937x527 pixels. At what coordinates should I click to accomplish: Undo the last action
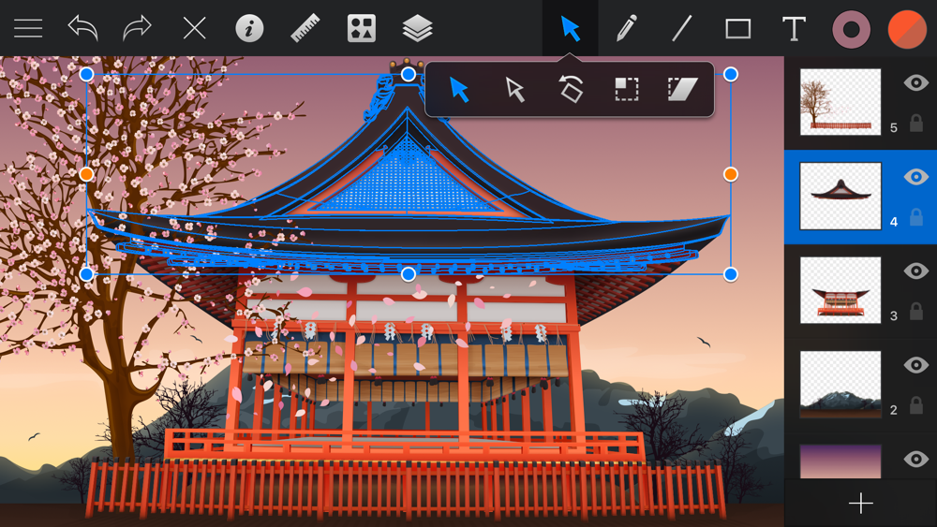click(82, 28)
